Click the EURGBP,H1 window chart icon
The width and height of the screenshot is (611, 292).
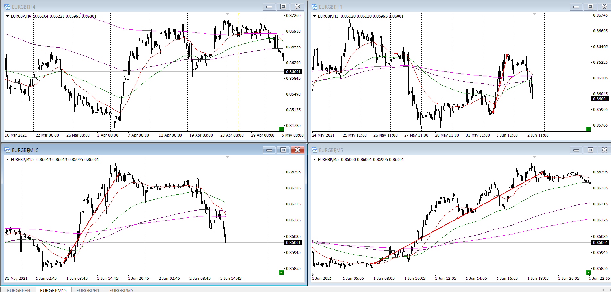click(x=314, y=7)
